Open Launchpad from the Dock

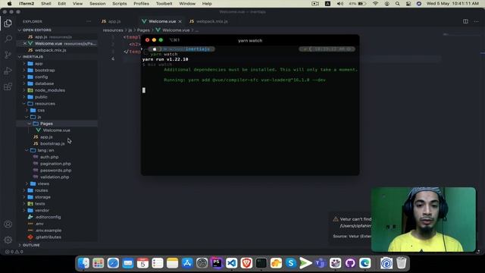[x=99, y=263]
